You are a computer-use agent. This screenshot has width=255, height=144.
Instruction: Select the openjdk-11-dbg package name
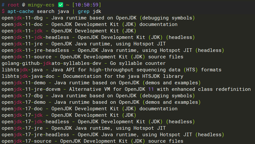pos(22,18)
